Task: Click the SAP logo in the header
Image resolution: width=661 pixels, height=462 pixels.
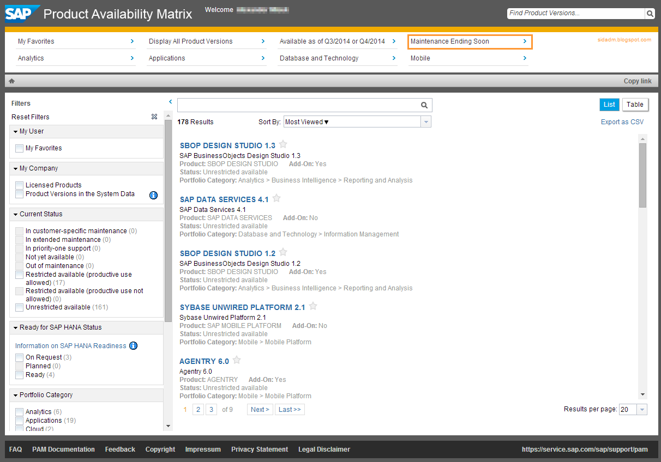Action: (19, 13)
